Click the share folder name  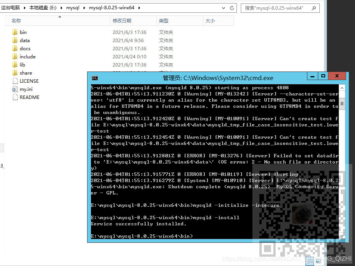tap(26, 73)
